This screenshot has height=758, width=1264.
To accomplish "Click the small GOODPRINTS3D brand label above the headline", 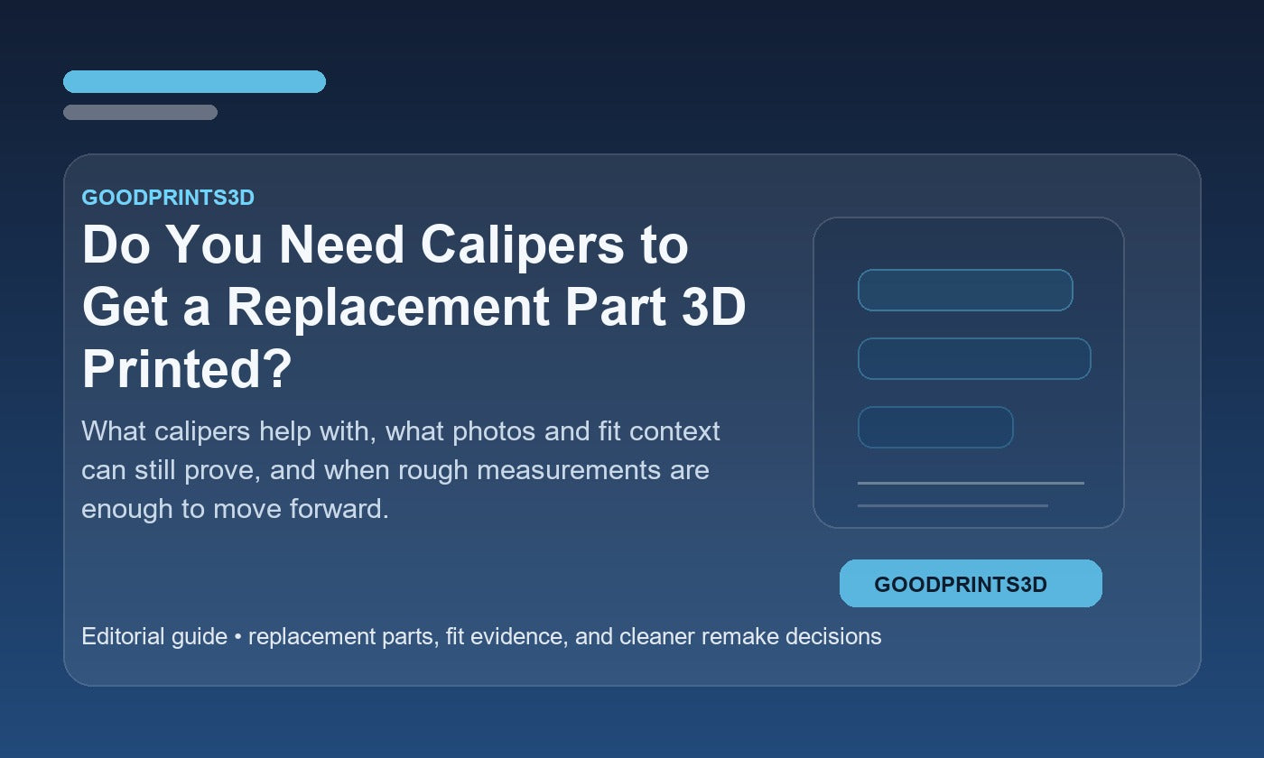I will [168, 198].
